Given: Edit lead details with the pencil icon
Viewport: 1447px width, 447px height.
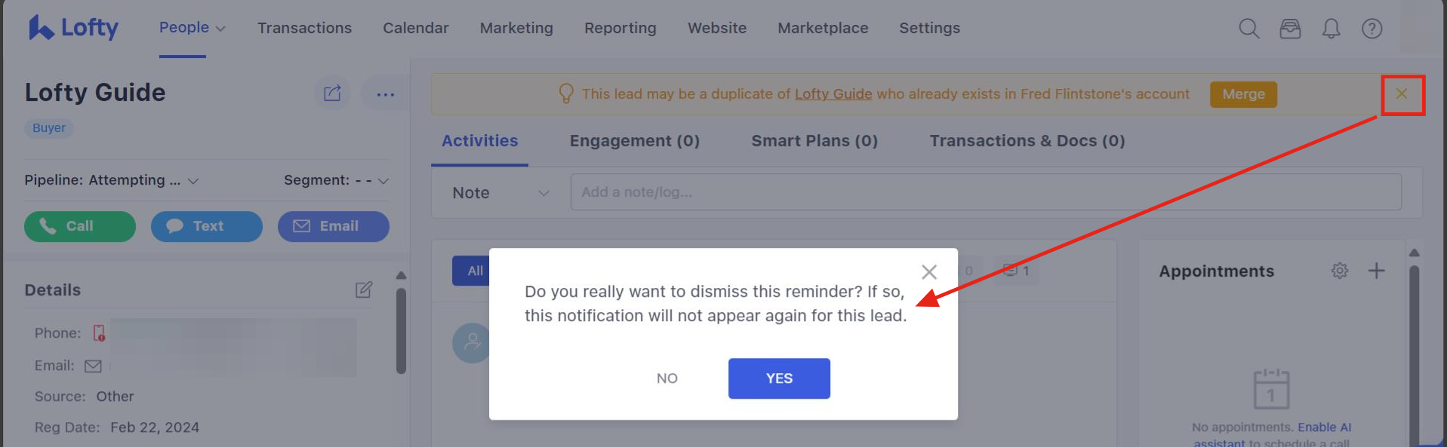Looking at the screenshot, I should [364, 289].
